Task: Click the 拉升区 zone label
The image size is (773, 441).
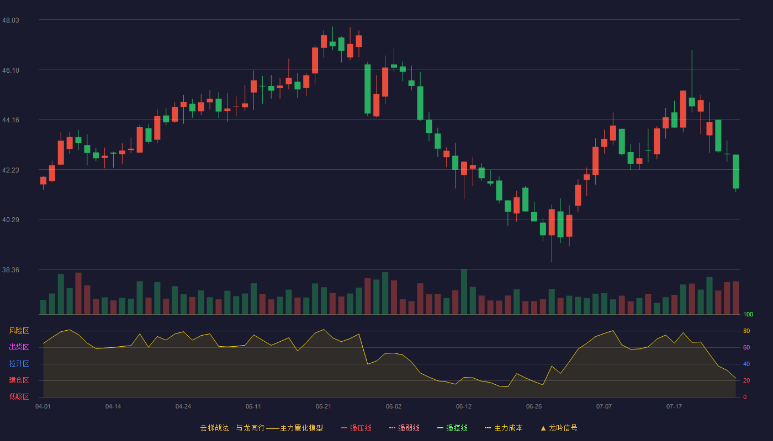Action: (19, 364)
